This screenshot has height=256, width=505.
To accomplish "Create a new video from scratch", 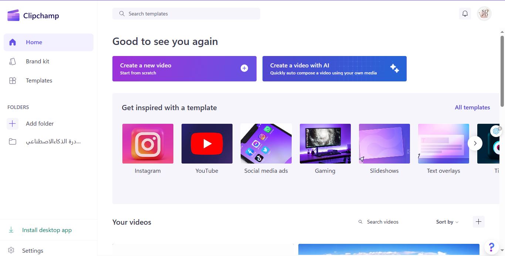I will [184, 69].
